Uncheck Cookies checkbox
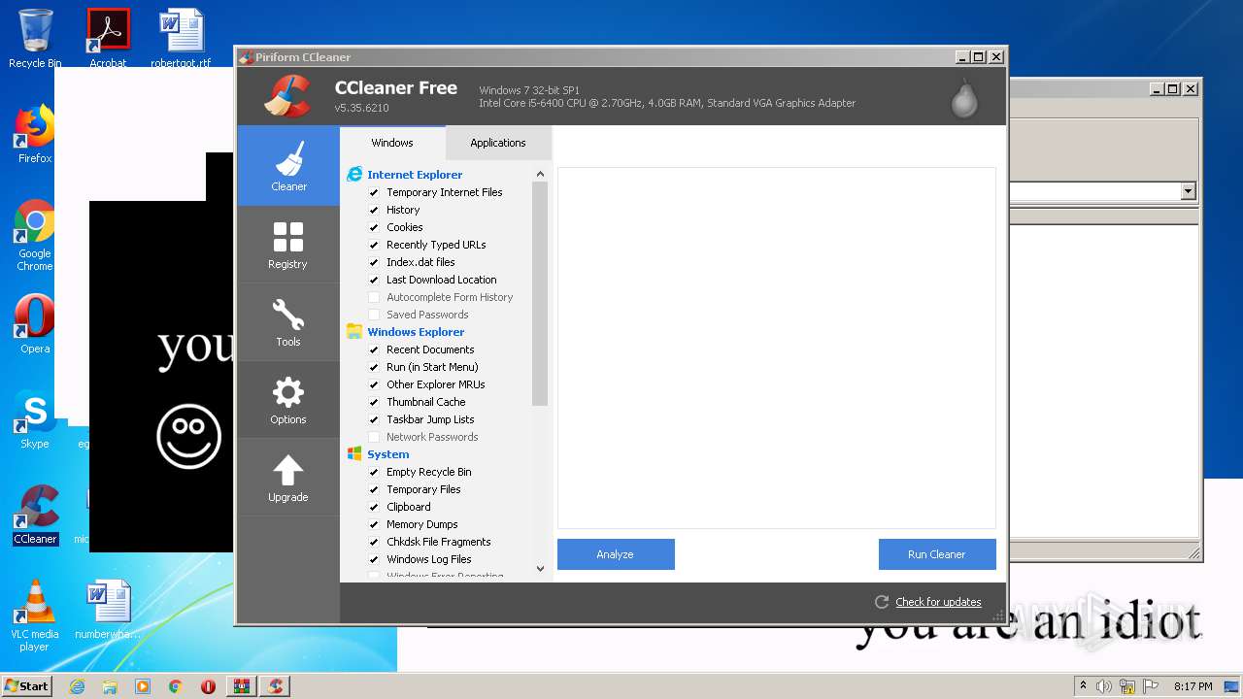The width and height of the screenshot is (1243, 699). point(374,227)
